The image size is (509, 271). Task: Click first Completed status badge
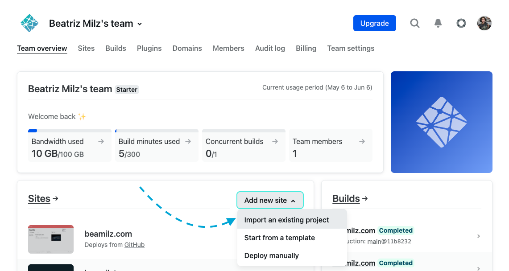tap(396, 230)
